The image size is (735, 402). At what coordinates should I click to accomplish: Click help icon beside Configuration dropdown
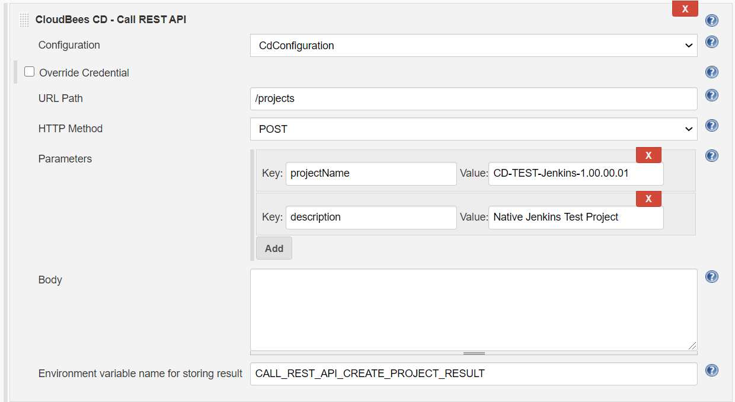click(712, 42)
